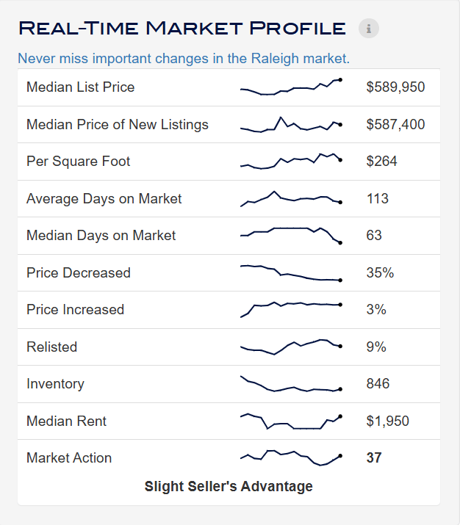Viewport: 460px width, 525px height.
Task: Click the Relisted trend sparkline
Action: [x=291, y=347]
